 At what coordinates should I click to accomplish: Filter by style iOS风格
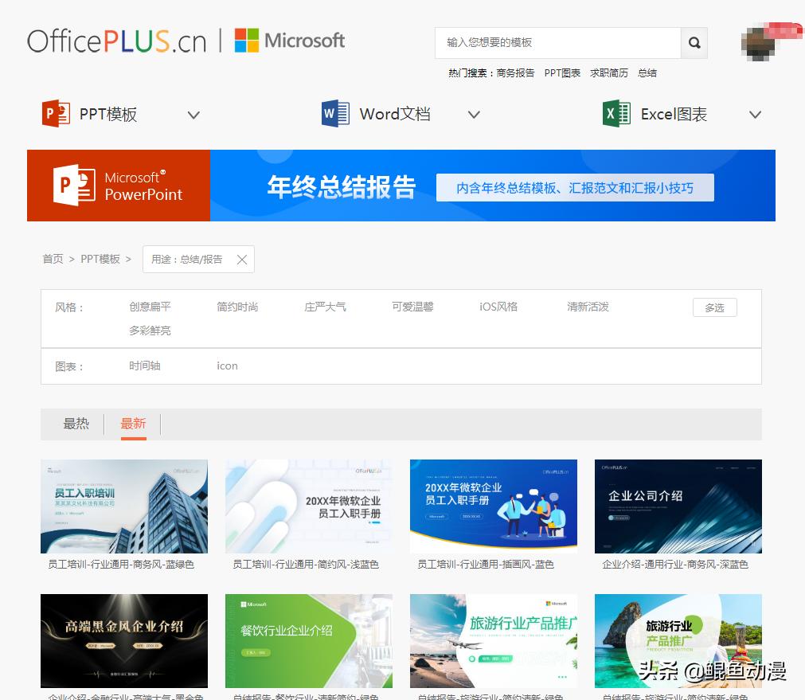coord(498,307)
